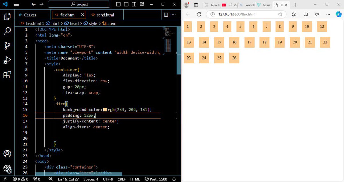This screenshot has width=344, height=182.
Task: Click the zoom magnifier status bar icon
Action: [51, 179]
